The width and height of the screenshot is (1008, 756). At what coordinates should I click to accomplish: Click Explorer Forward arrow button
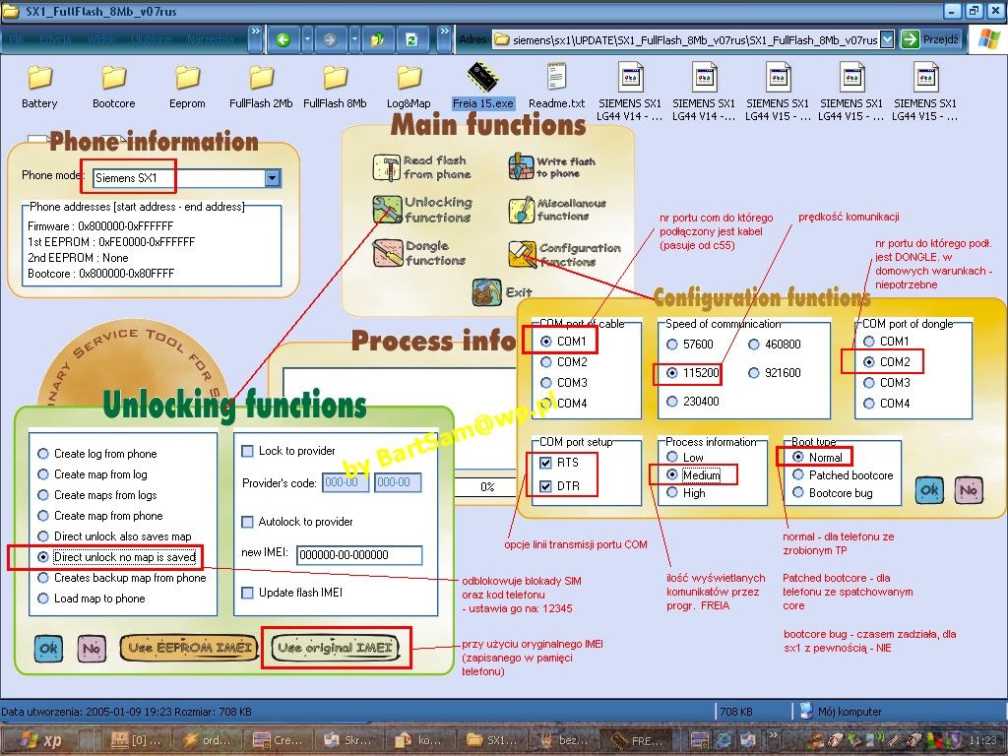(330, 39)
